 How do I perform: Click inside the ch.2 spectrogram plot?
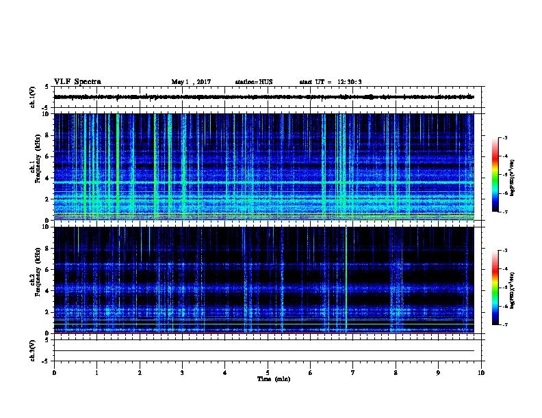264,280
